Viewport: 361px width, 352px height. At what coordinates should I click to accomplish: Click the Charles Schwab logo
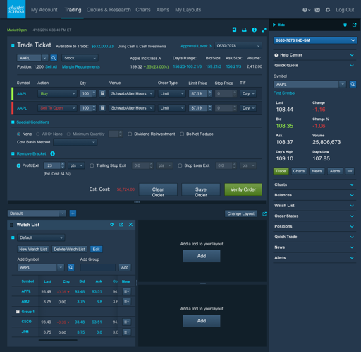click(x=16, y=9)
